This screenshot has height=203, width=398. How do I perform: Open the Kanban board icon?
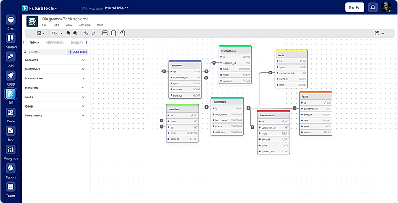[10, 38]
